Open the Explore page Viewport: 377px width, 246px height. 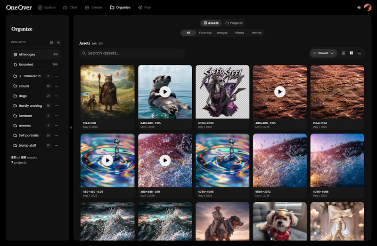tap(47, 8)
